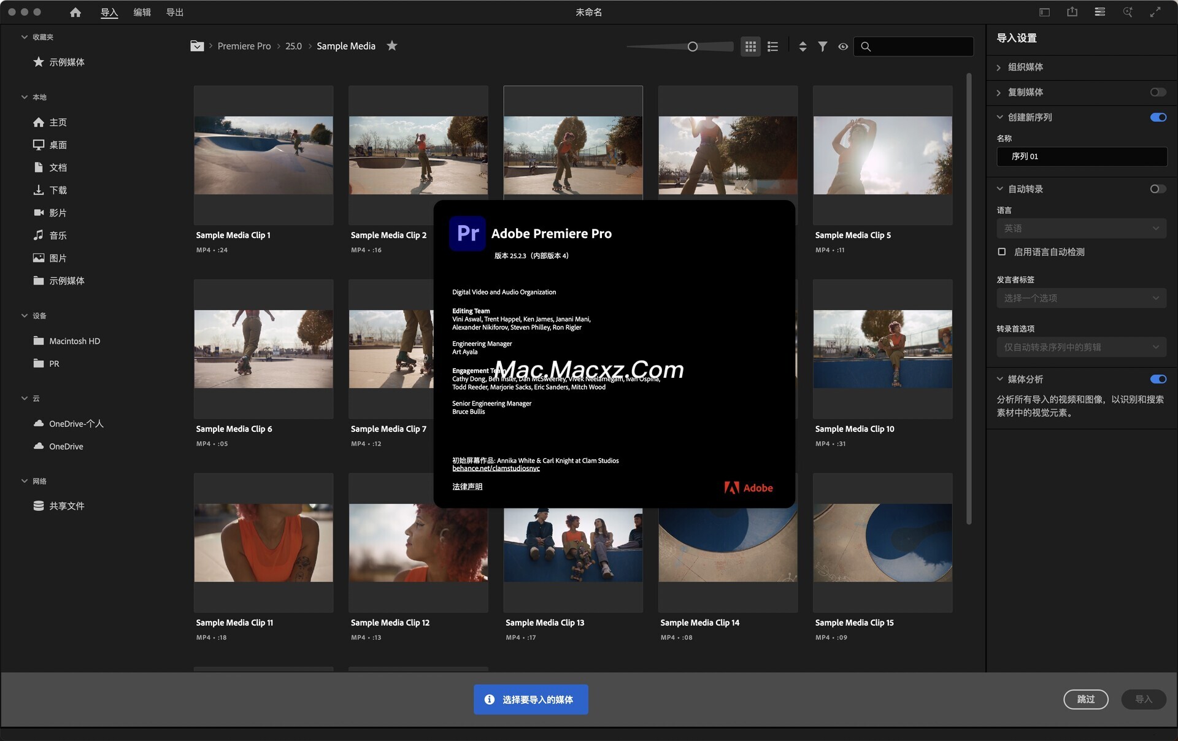Click the 跳过 button
This screenshot has height=741, width=1178.
pos(1085,699)
